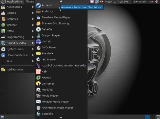Click the Audacity headphones icon
This screenshot has width=160, height=119.
tap(38, 11)
